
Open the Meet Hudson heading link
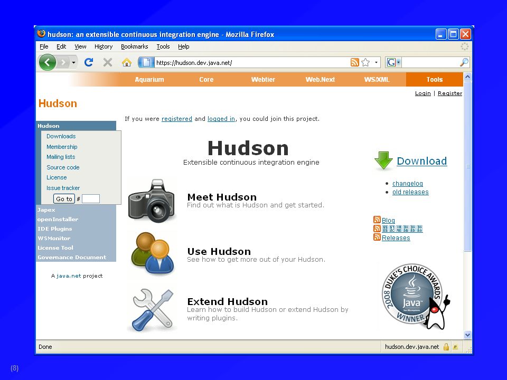[x=222, y=197]
